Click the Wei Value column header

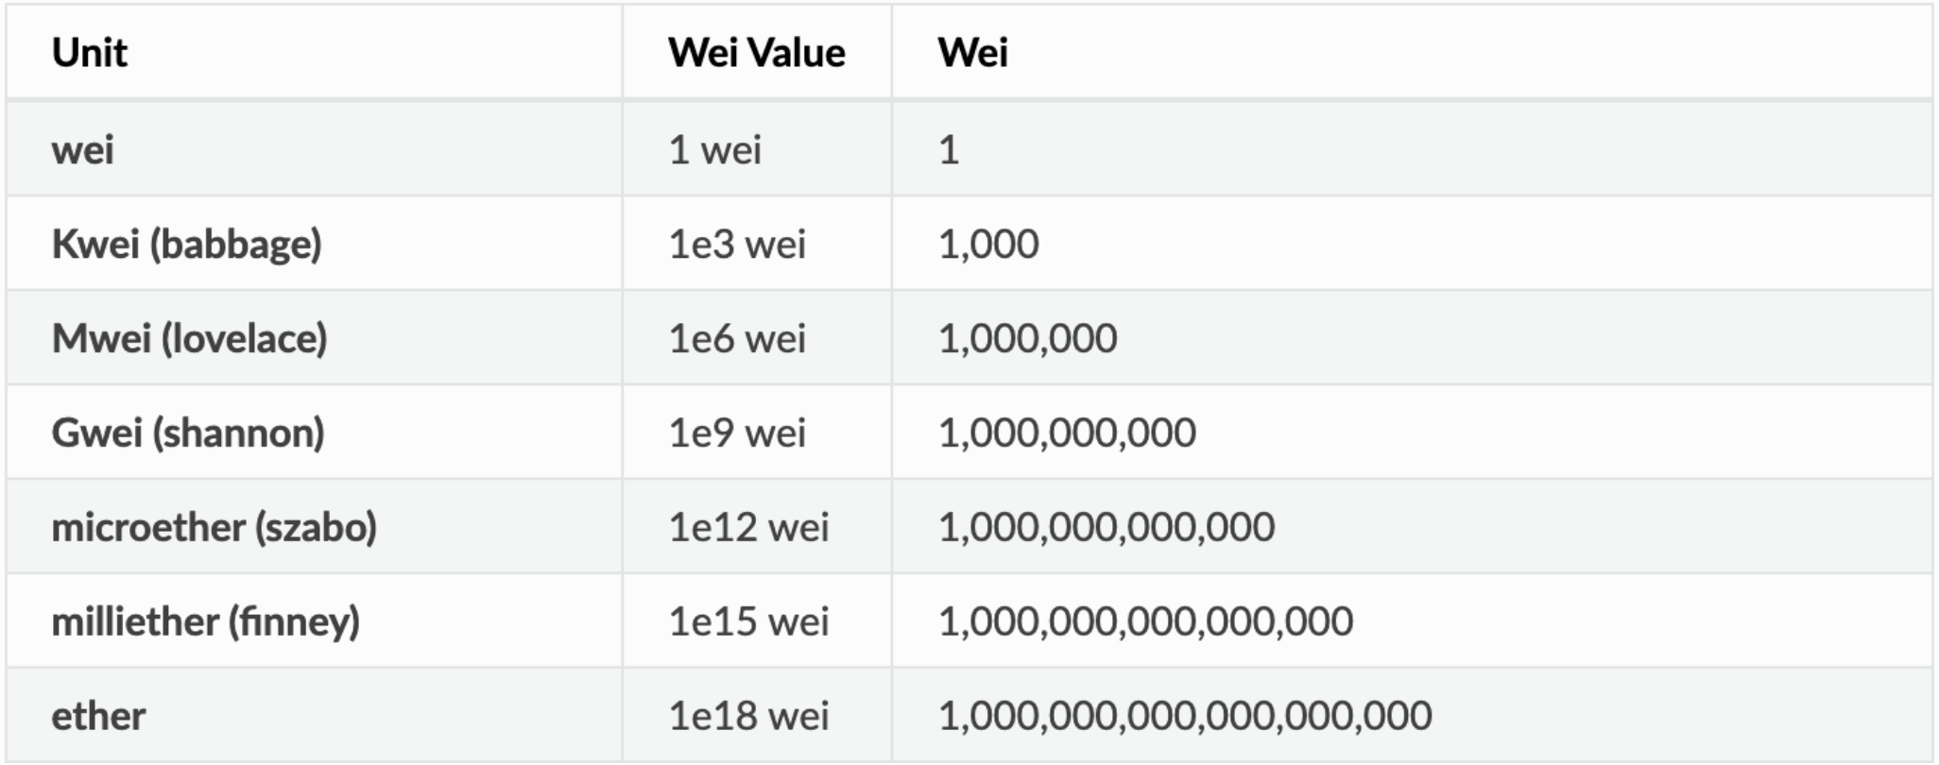756,53
